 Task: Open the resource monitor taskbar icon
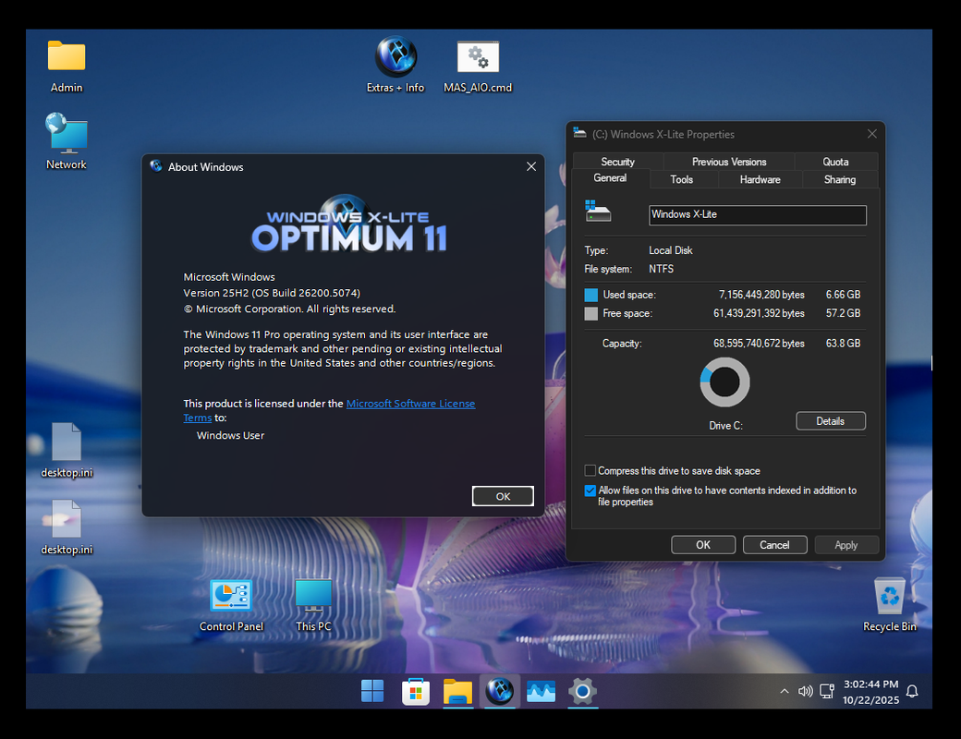click(x=541, y=692)
